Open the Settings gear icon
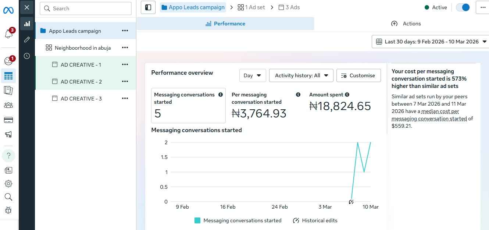This screenshot has width=489, height=230. pyautogui.click(x=8, y=184)
